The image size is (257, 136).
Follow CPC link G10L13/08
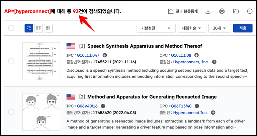(x=181, y=55)
